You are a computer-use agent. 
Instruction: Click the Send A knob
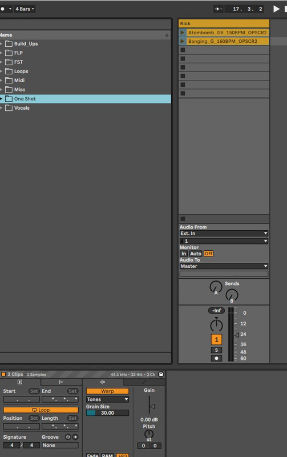pos(216,287)
